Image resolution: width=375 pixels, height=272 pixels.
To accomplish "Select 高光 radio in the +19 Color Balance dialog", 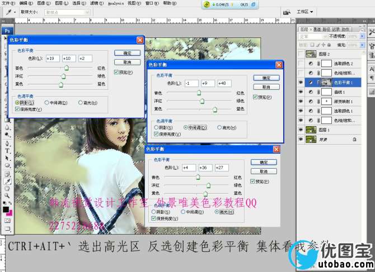I will (81, 103).
